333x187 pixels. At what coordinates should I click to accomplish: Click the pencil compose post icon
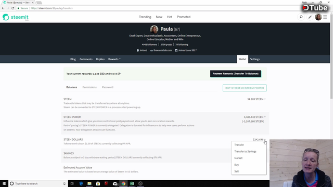coord(310,17)
